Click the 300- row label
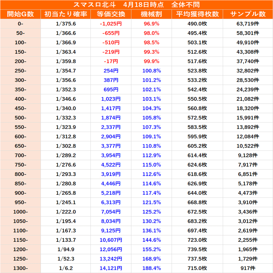The width and height of the screenshot is (273, 273). [20, 80]
